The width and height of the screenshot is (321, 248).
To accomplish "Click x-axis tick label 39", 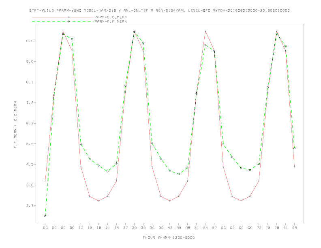I will 161,228.
